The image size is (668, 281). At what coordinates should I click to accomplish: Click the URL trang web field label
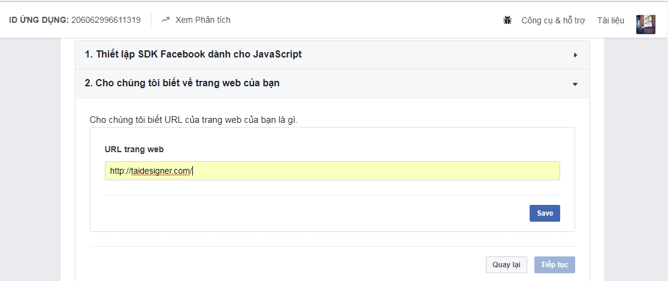[x=134, y=149]
